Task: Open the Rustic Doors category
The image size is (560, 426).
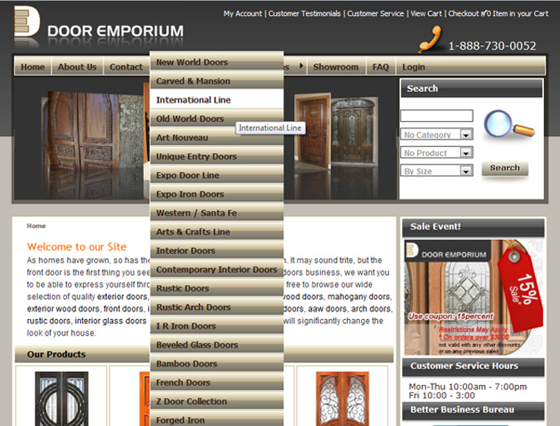Action: pos(216,288)
